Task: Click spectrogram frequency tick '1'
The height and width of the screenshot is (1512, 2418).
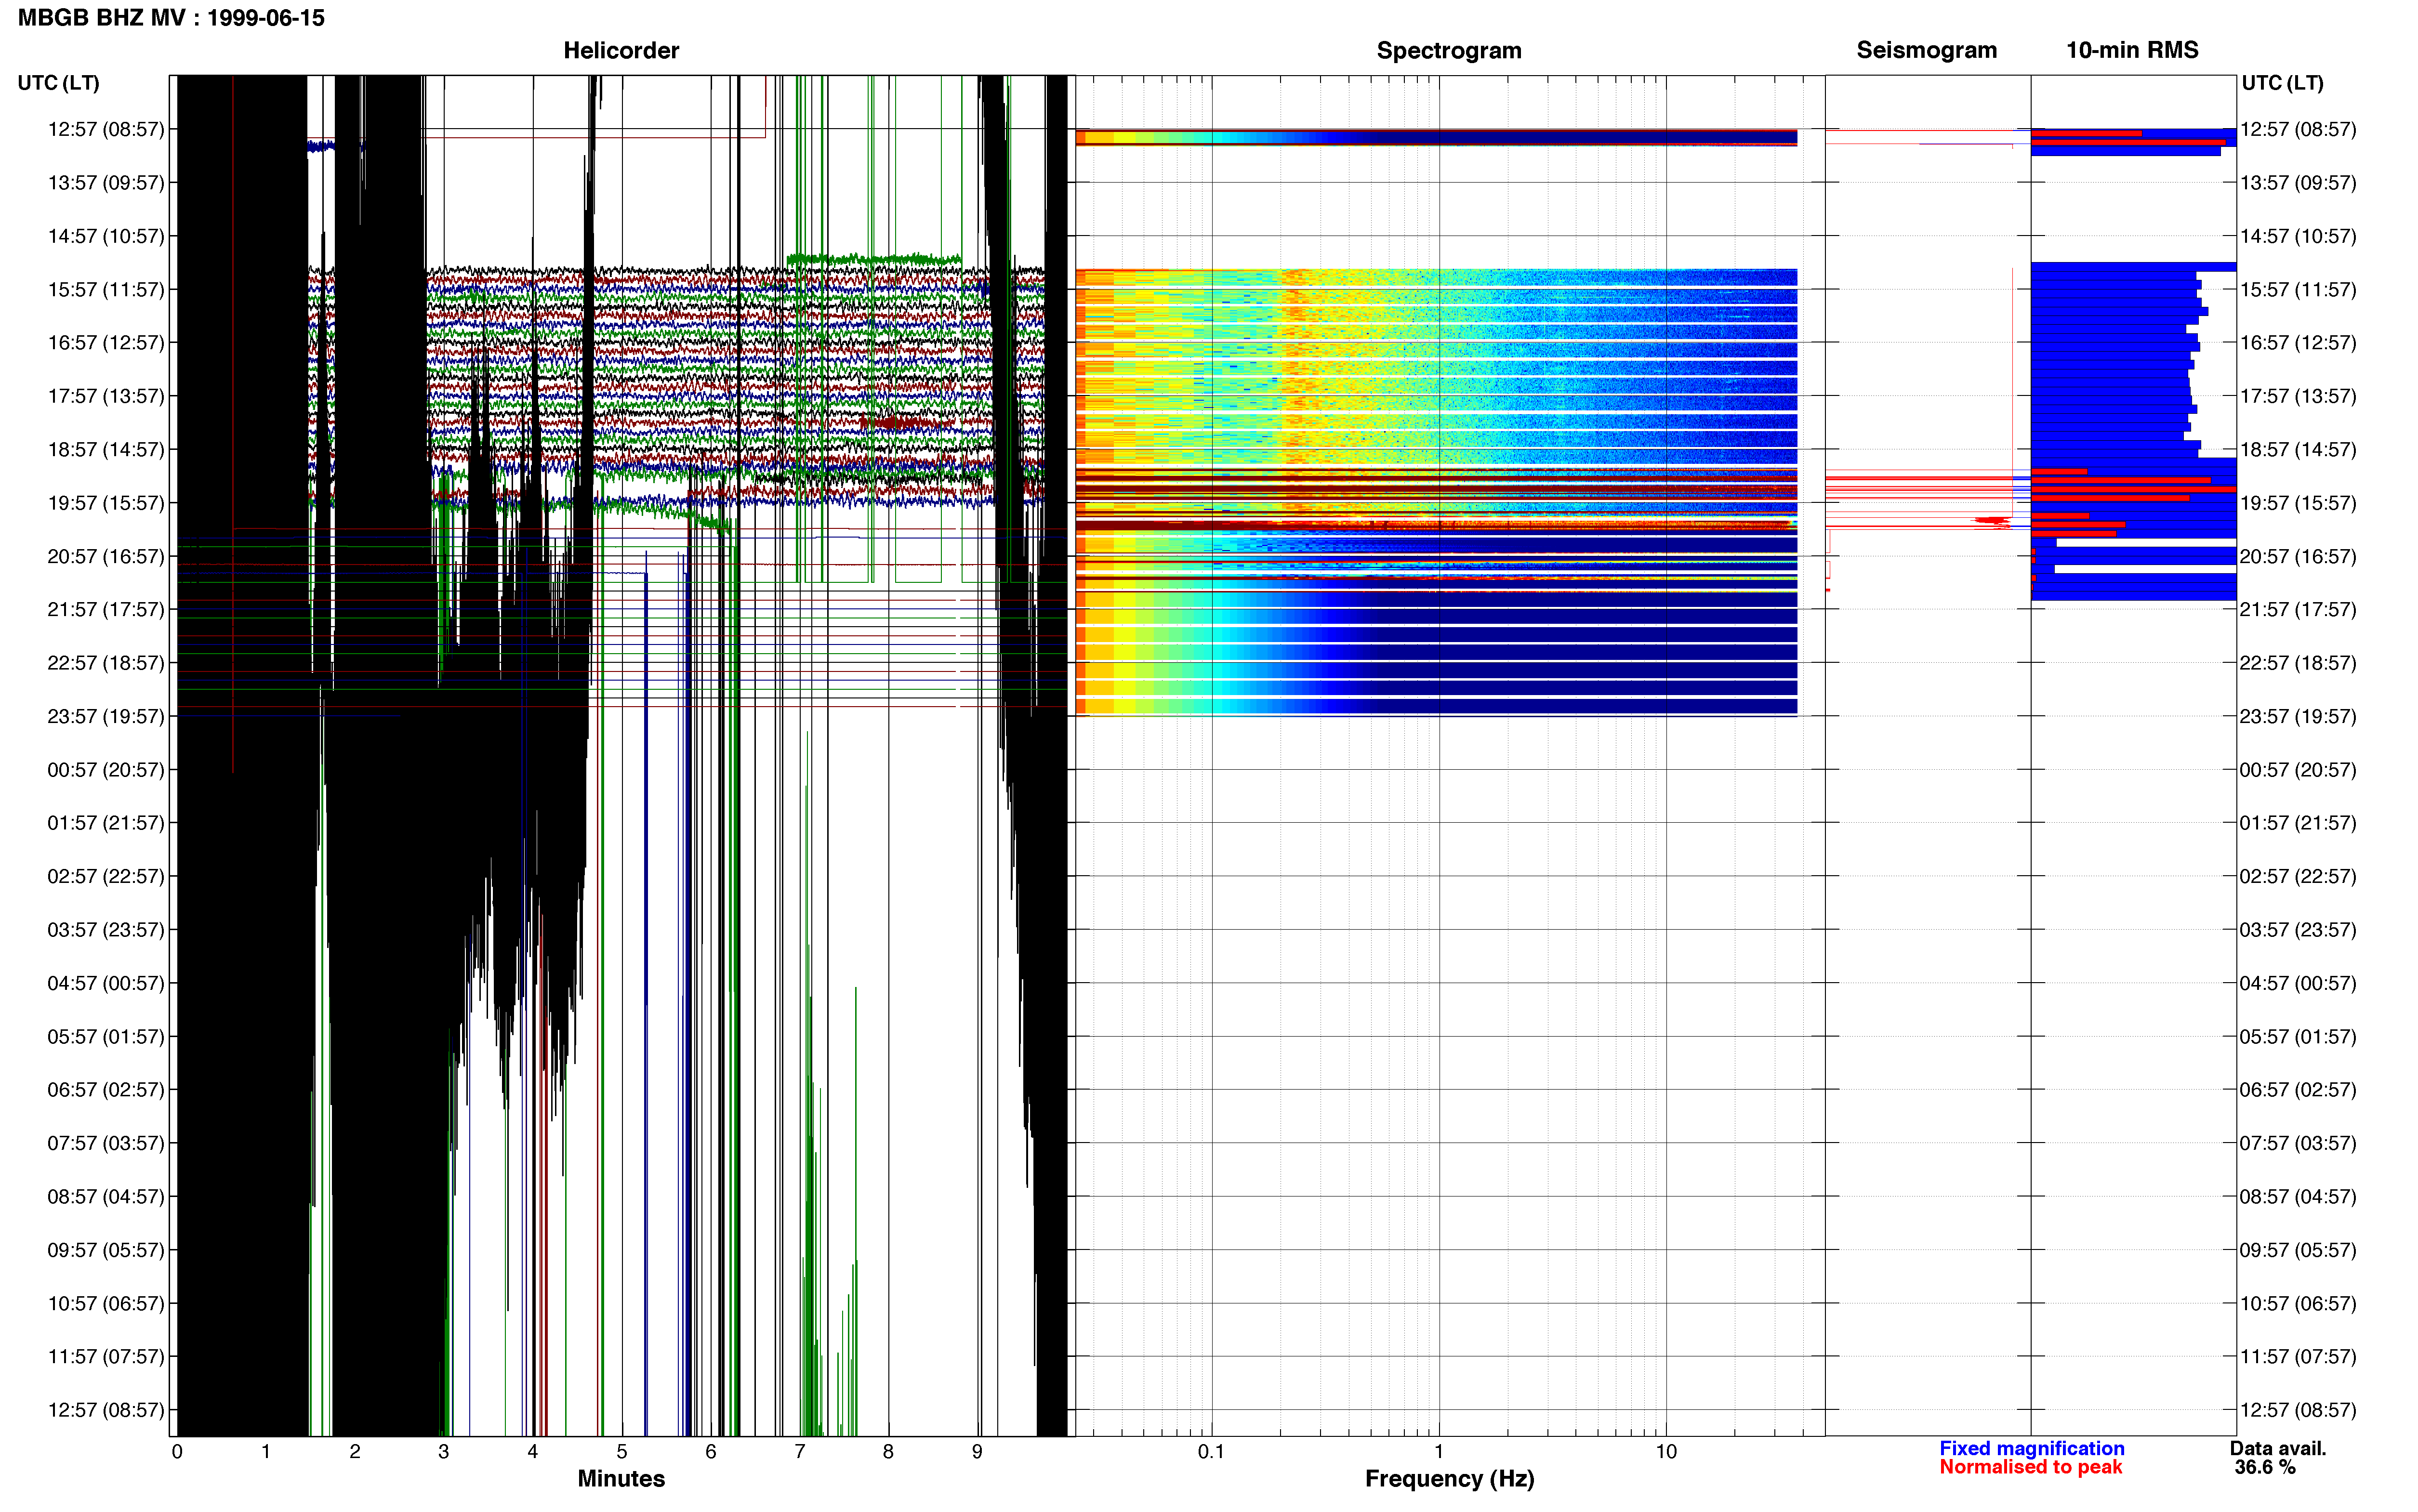Action: point(1439,1451)
